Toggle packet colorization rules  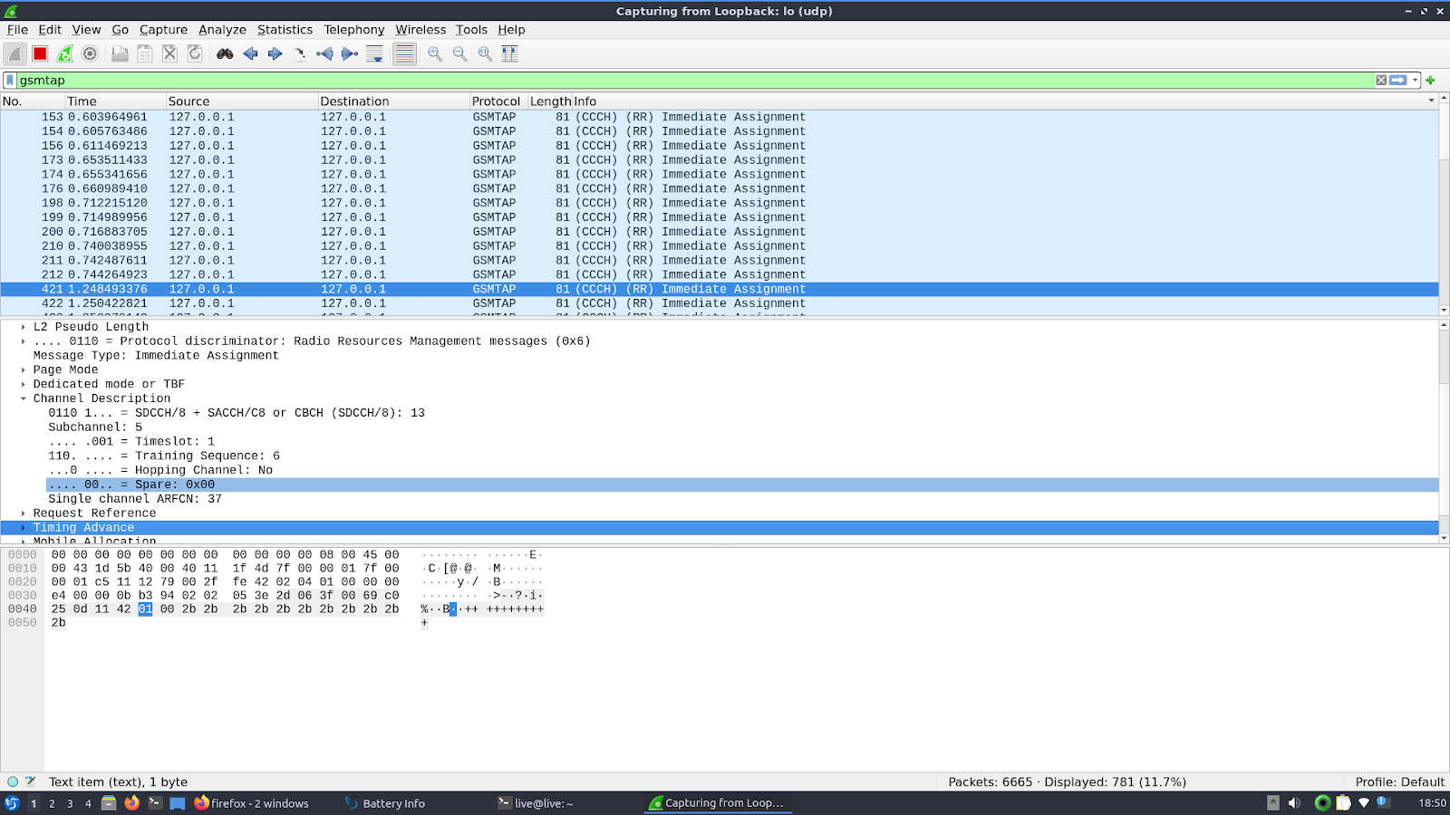(x=404, y=54)
